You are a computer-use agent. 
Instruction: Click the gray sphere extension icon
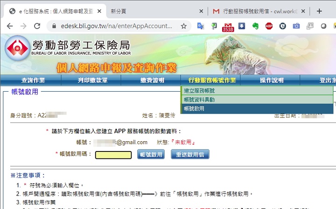coord(323,26)
